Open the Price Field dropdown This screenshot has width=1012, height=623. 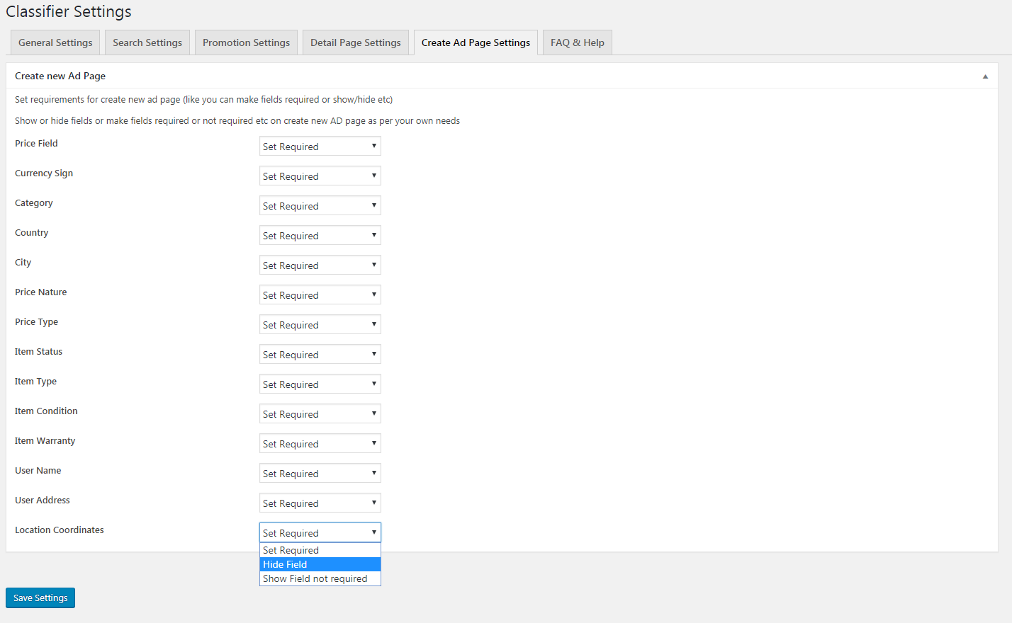320,147
